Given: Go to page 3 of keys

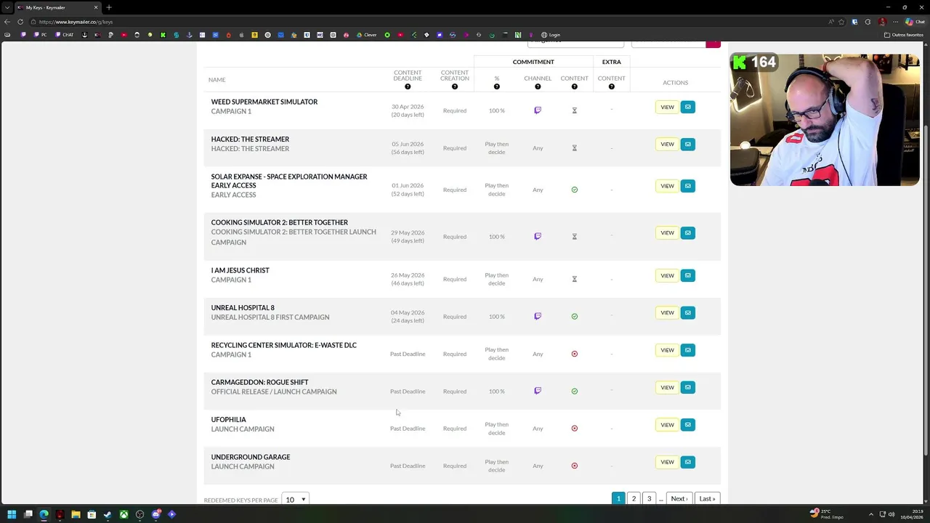Looking at the screenshot, I should click(649, 498).
